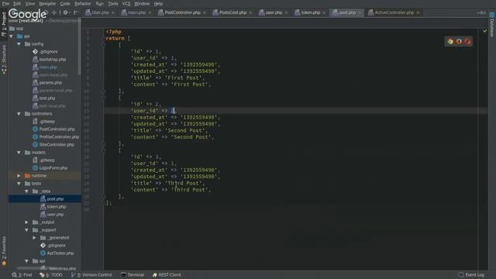Click the hide project panel icon
496x279 pixels.
[x=76, y=12]
